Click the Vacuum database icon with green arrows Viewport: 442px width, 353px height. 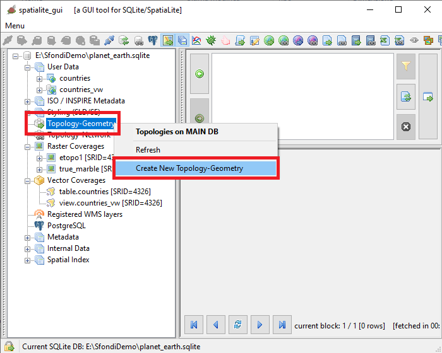pos(124,40)
